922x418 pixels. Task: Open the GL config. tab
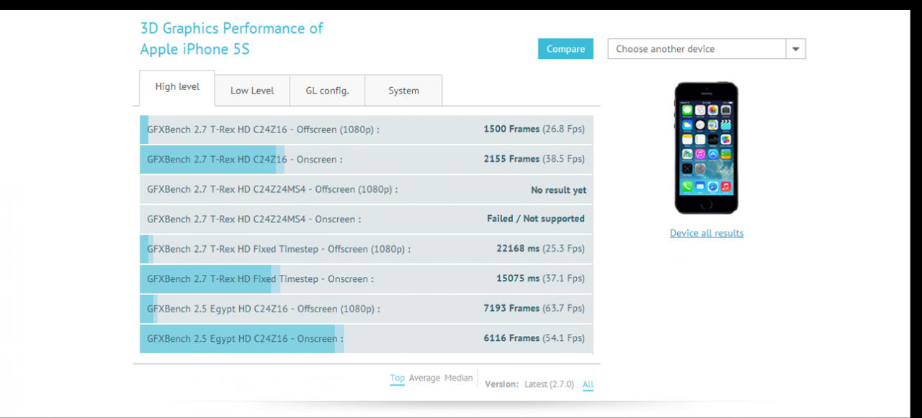click(327, 91)
